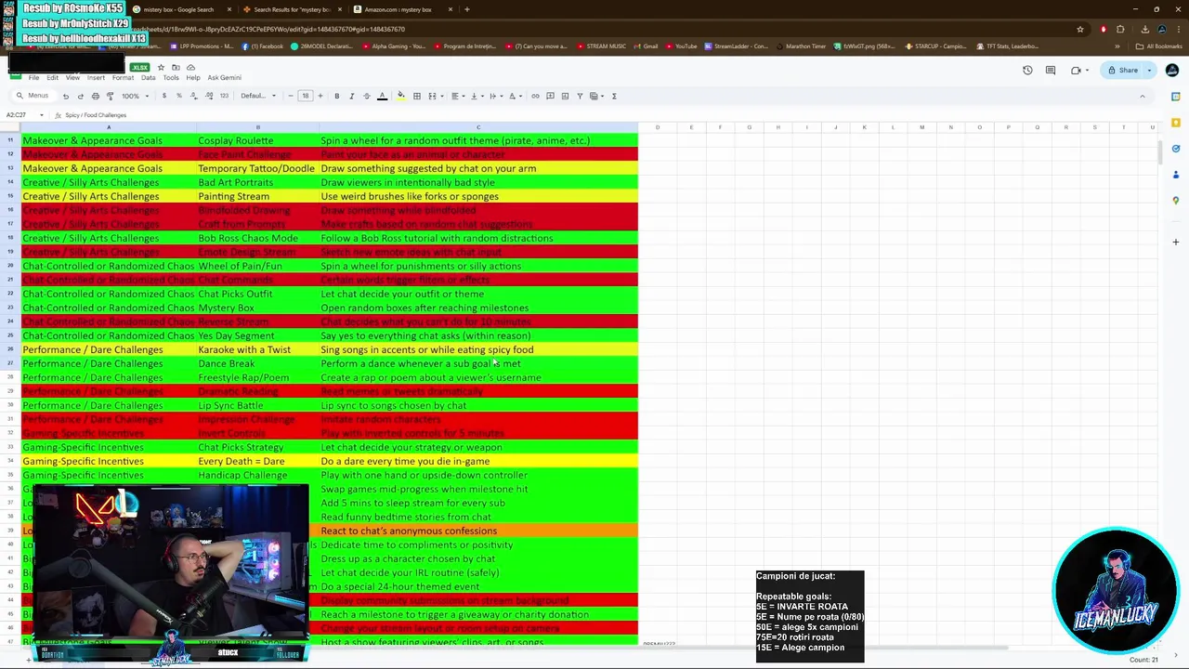
Task: Open the Help menu
Action: pyautogui.click(x=193, y=78)
